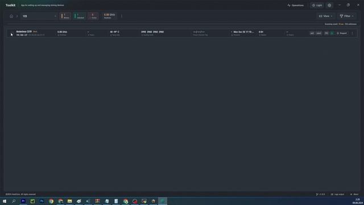Image resolution: width=364 pixels, height=205 pixels.
Task: Open the three-dot menu next to hashrate
Action: [122, 16]
